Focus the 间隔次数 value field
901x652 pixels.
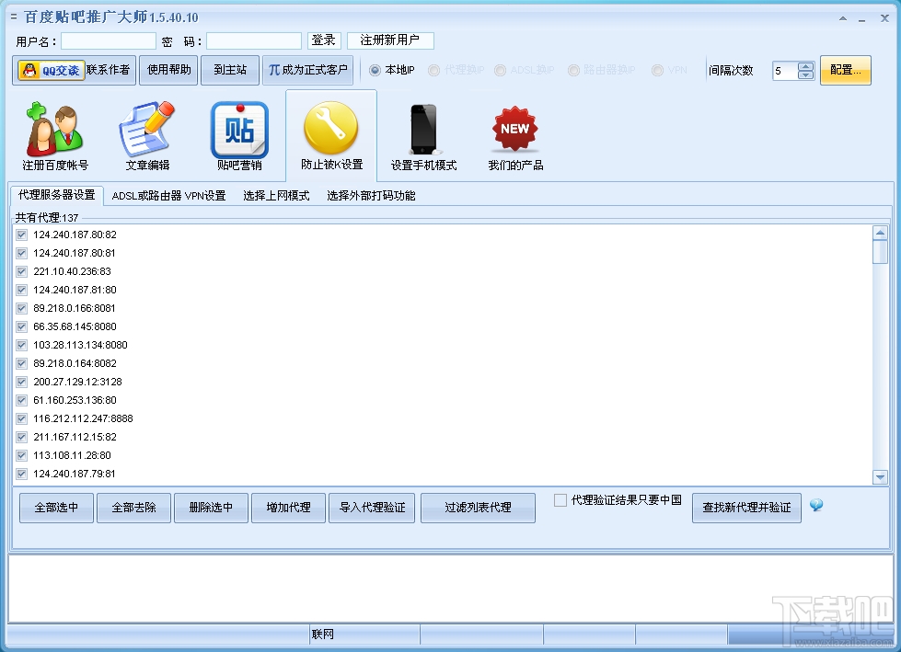point(786,71)
